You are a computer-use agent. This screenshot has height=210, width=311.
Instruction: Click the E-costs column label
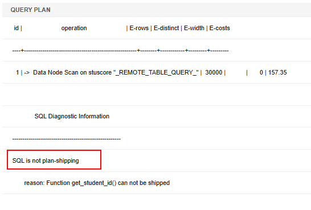[219, 28]
